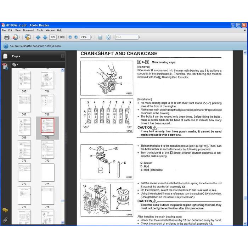Click the zoom out minus button
Viewport: 248px width, 248px height.
pos(70,37)
